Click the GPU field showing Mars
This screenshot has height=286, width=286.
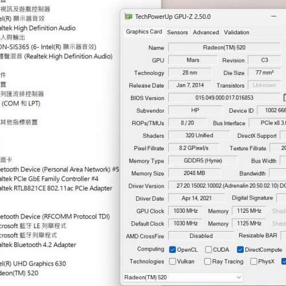click(193, 60)
